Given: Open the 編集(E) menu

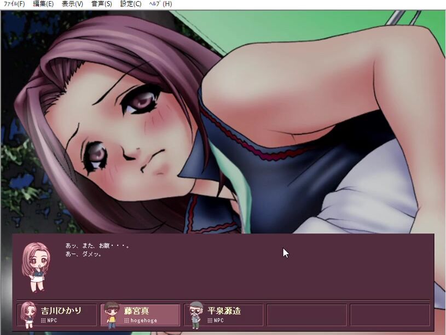Looking at the screenshot, I should click(43, 4).
